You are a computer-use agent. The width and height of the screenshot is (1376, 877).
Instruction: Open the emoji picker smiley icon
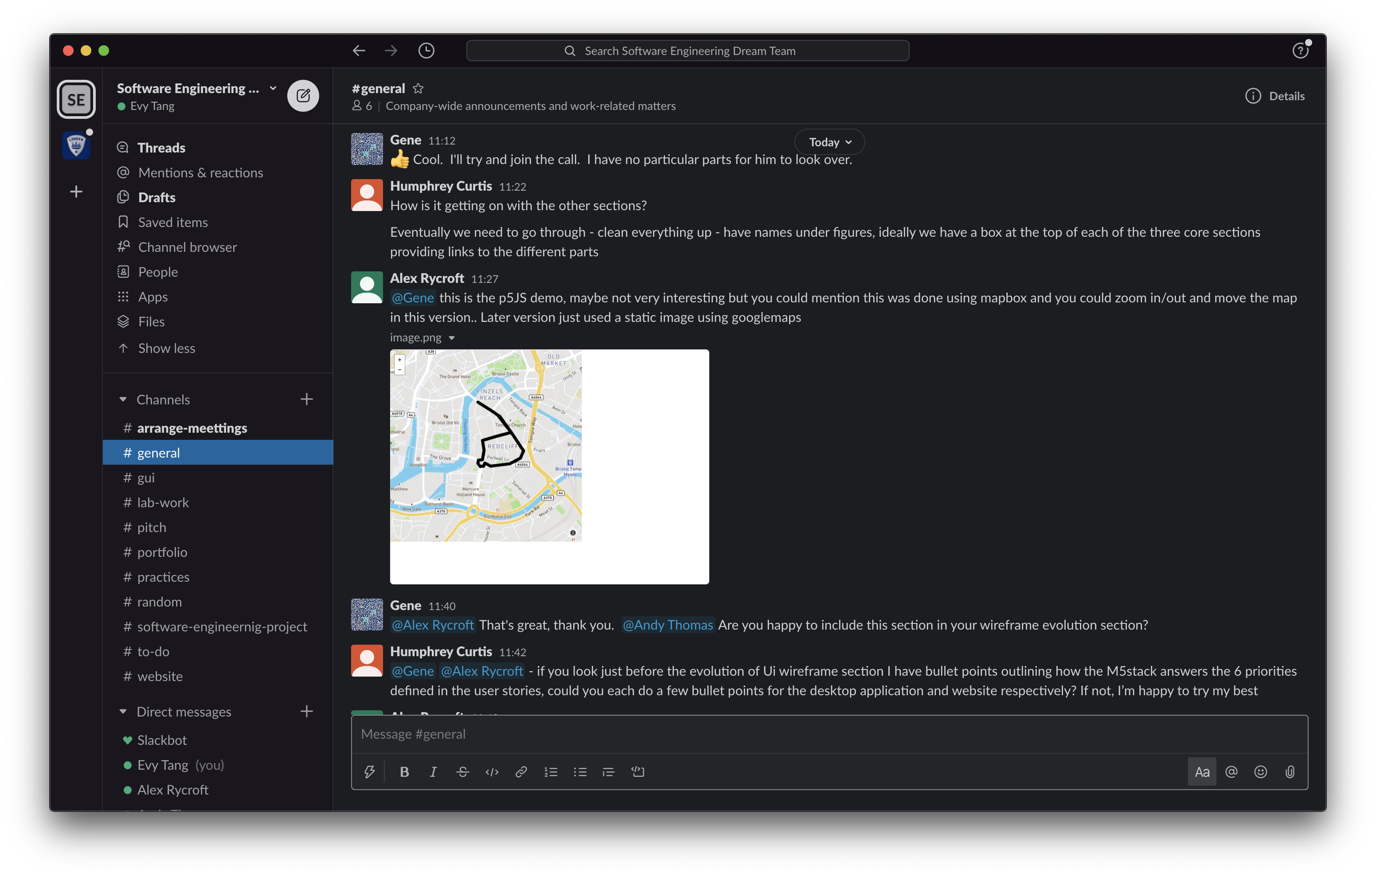click(1260, 772)
